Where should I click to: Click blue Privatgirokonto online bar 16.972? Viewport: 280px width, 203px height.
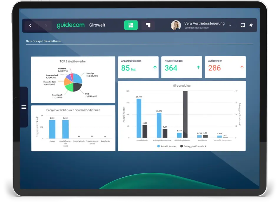pyautogui.click(x=159, y=125)
